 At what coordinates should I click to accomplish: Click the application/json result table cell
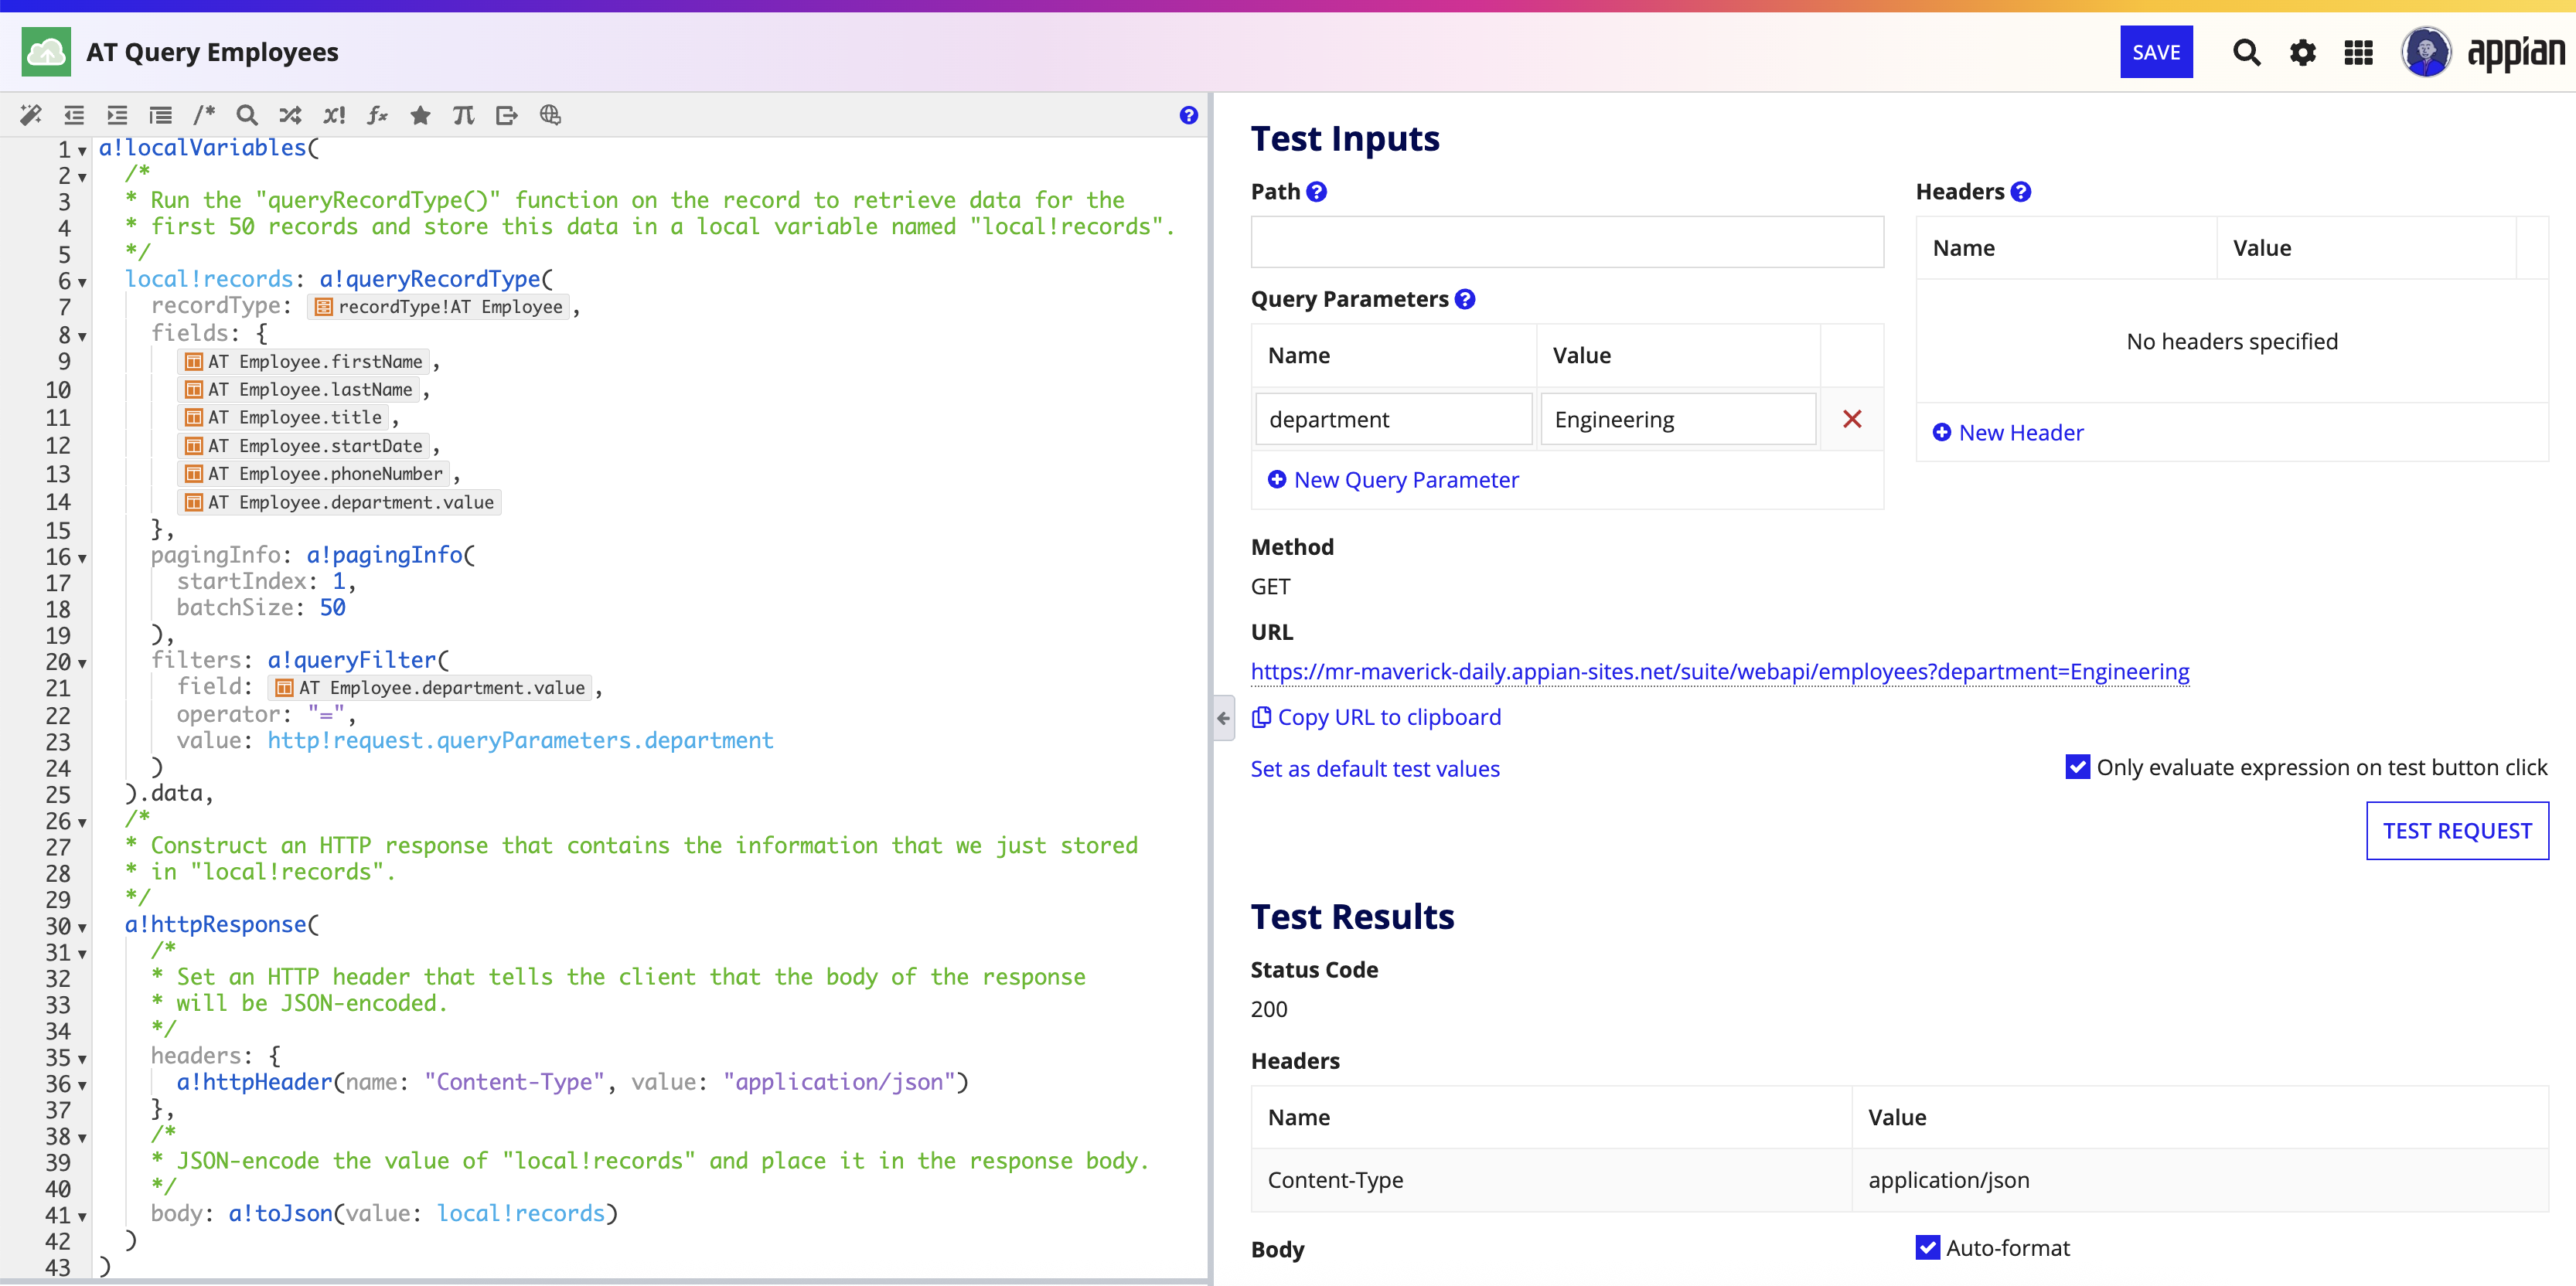2200,1180
